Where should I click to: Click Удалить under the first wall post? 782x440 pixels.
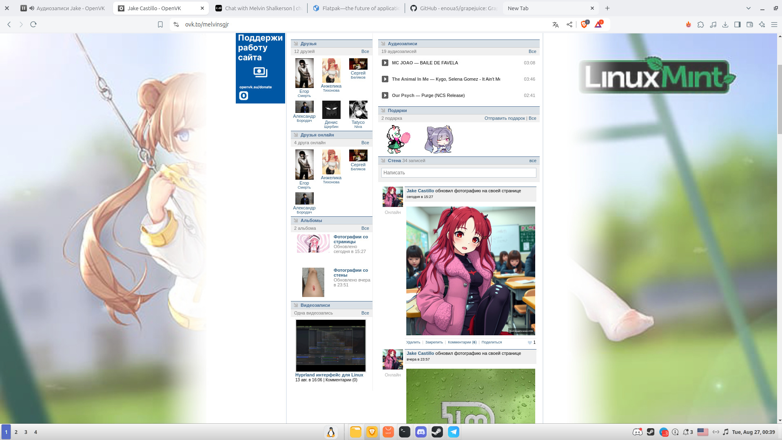(413, 342)
